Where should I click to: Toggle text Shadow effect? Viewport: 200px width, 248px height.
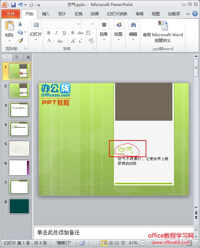(x=72, y=33)
